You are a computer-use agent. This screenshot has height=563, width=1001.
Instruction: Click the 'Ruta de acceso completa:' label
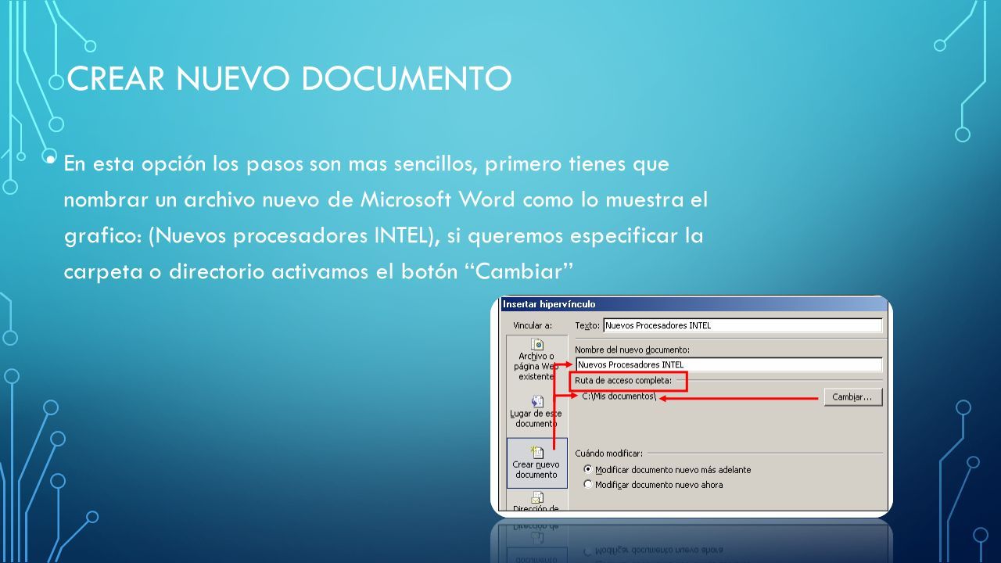623,381
